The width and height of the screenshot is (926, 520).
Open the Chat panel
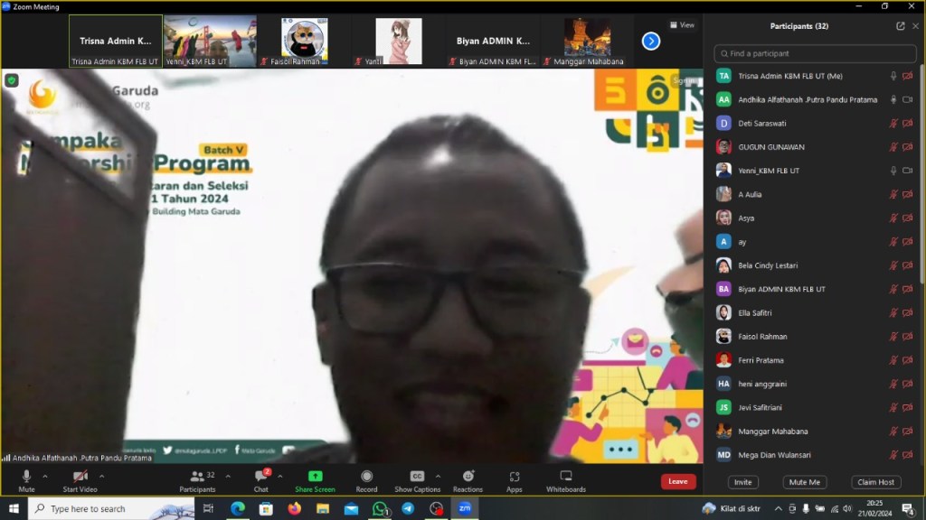pos(260,479)
